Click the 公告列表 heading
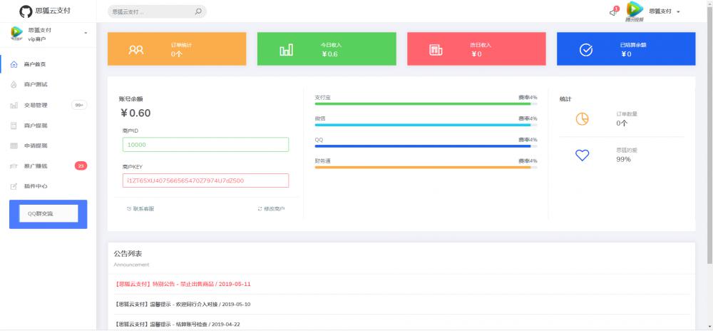The height and width of the screenshot is (331, 713). click(x=128, y=254)
